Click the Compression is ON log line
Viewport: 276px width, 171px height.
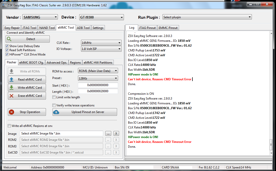pyautogui.click(x=141, y=94)
